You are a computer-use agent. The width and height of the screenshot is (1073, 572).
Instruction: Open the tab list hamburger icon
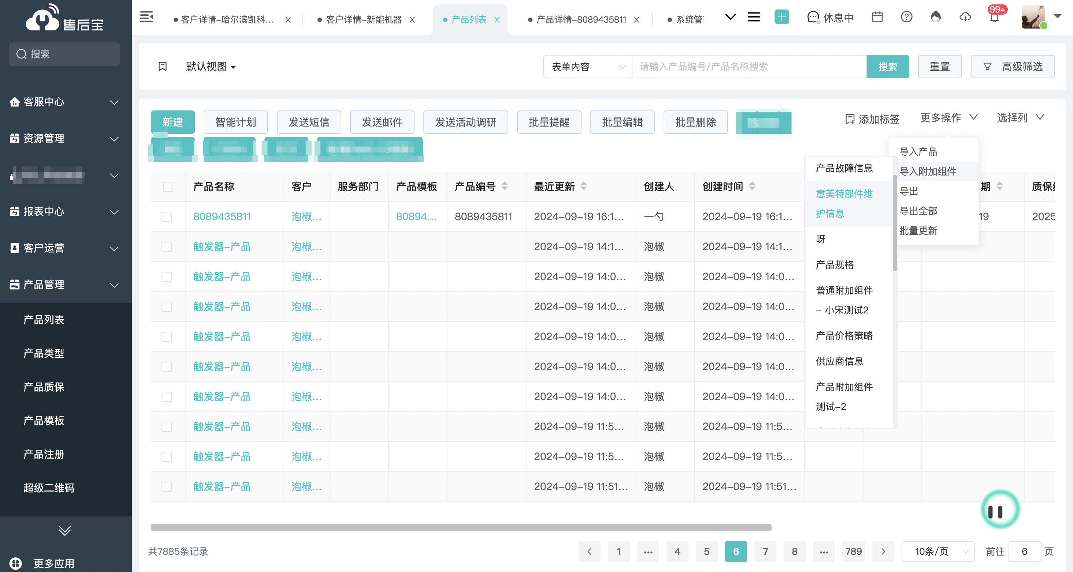pos(754,17)
